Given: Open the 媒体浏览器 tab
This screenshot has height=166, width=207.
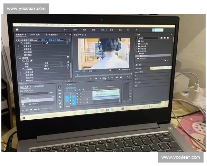Looking at the screenshot, I should pos(39,86).
